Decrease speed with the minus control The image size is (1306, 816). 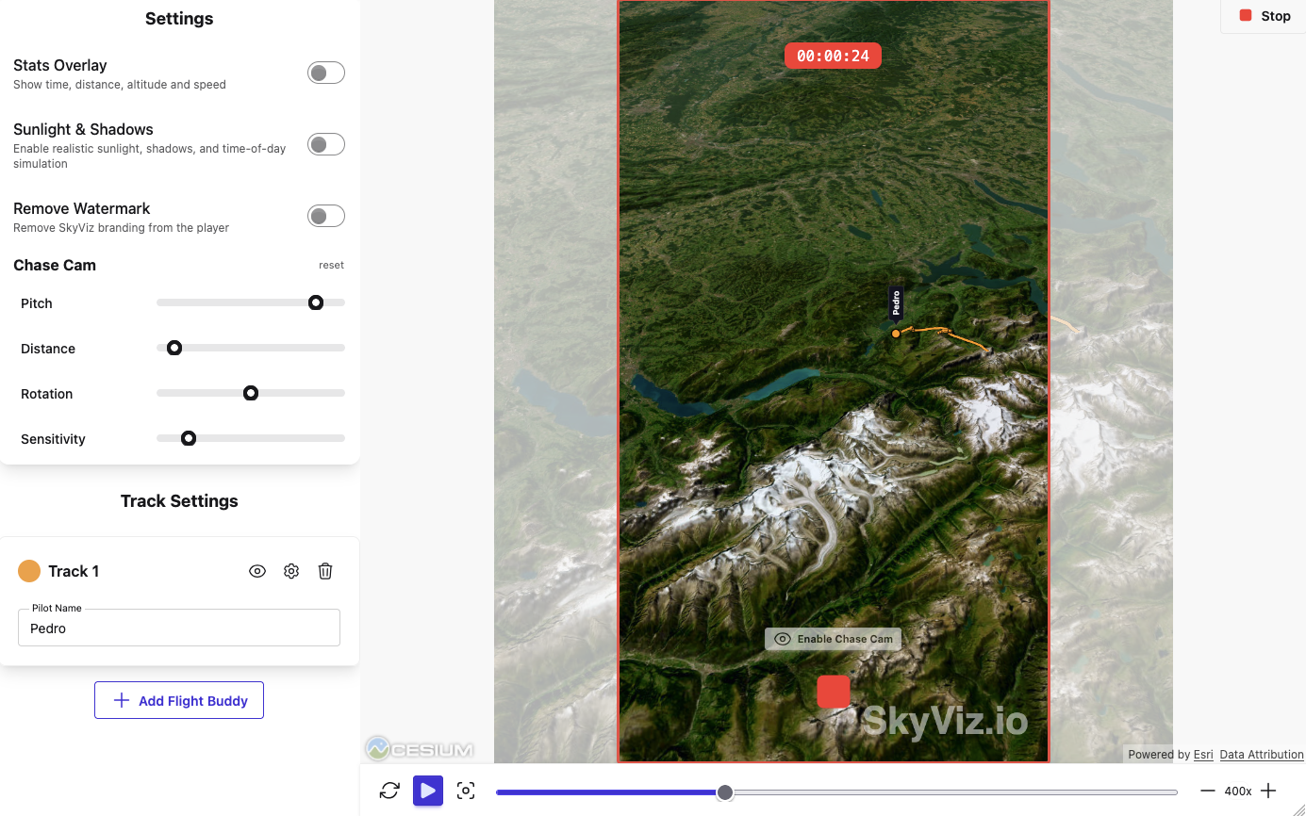(1208, 791)
